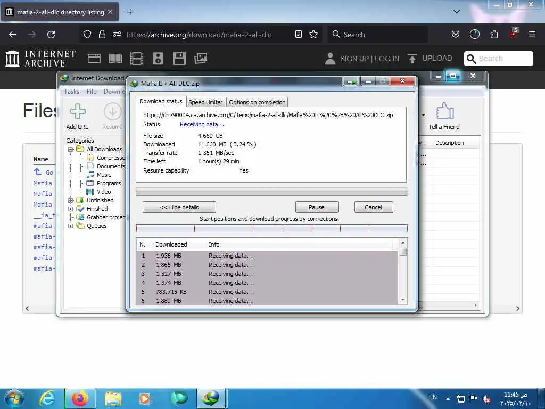Open the IDM File menu
Screen dimensions: 545x409
tap(92, 92)
